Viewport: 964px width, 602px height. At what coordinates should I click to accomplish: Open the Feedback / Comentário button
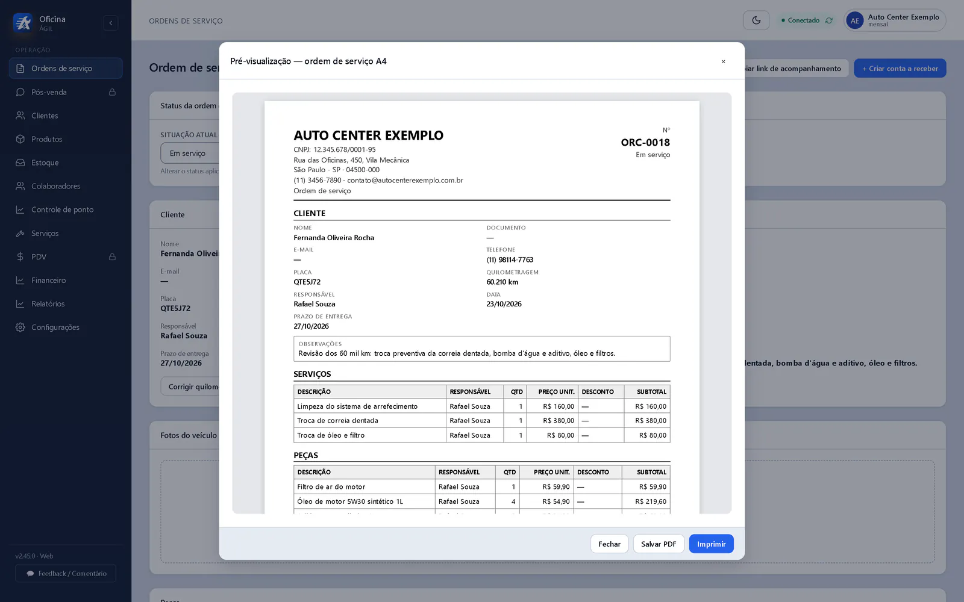coord(66,573)
